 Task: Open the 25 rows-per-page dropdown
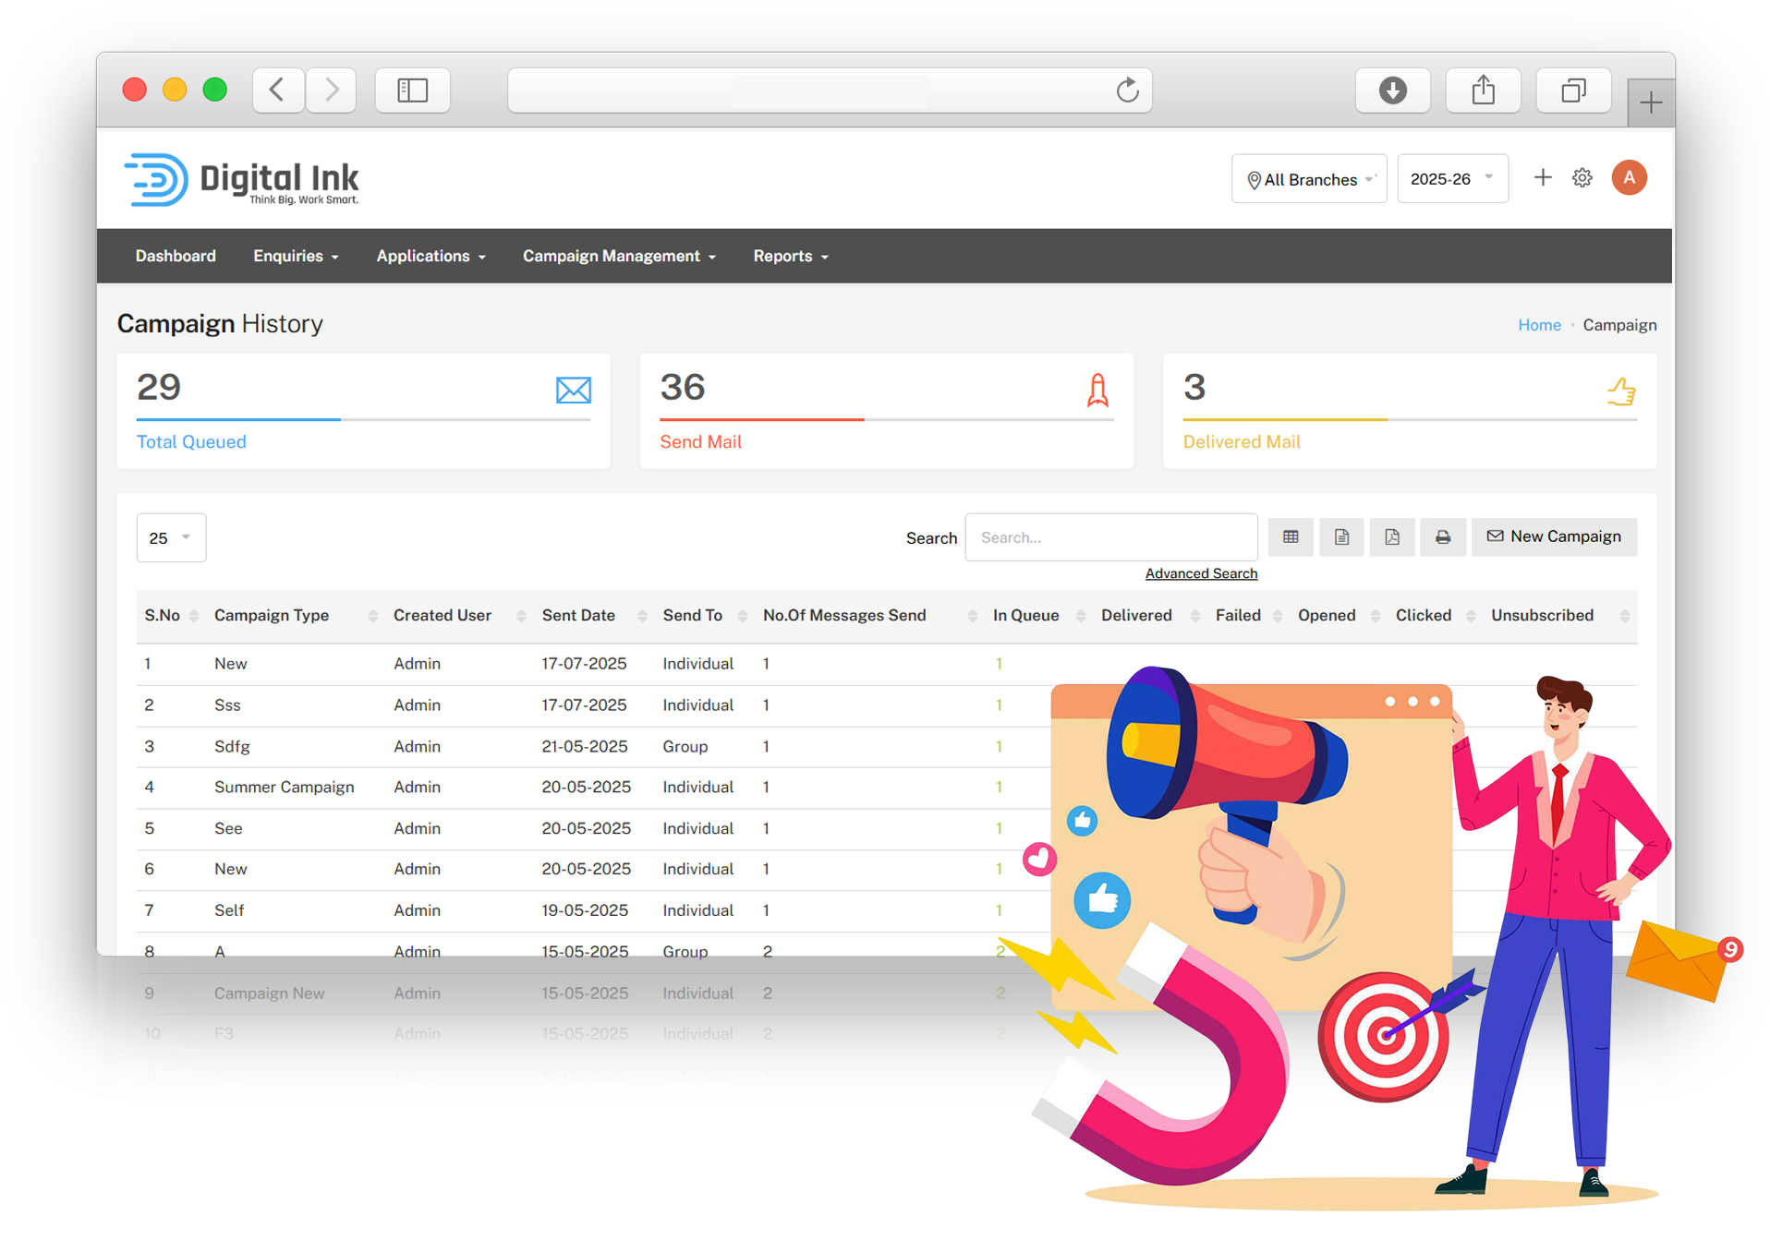click(x=171, y=538)
